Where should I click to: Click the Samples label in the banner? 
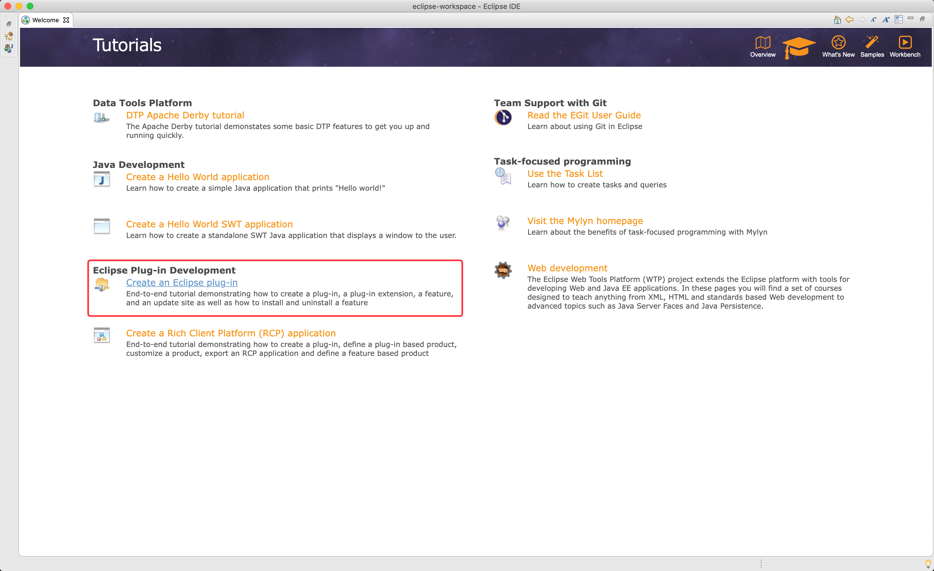pos(872,54)
